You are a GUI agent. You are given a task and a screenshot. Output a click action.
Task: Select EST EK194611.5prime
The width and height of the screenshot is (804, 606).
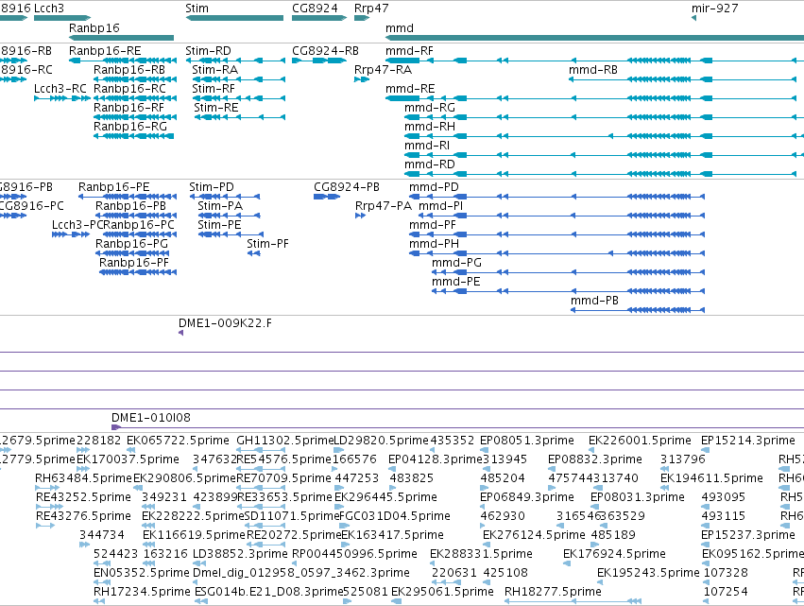point(711,478)
